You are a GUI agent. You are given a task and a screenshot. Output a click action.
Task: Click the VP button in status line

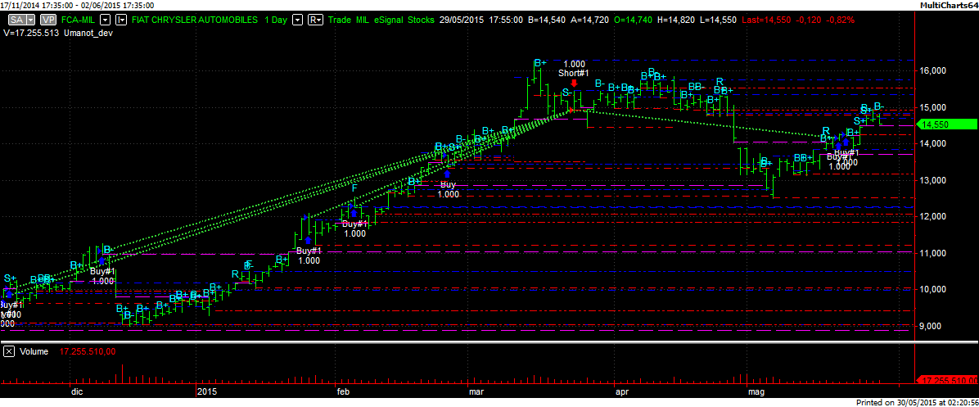pyautogui.click(x=48, y=18)
